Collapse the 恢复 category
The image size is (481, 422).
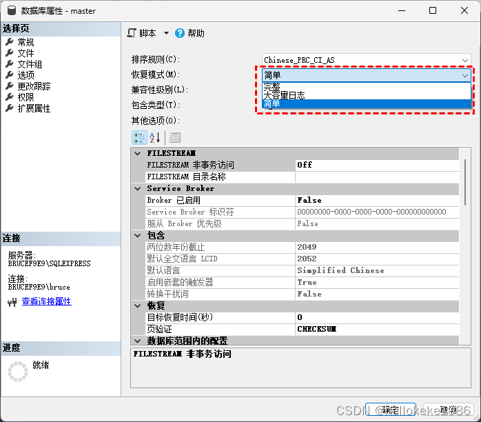coord(138,305)
